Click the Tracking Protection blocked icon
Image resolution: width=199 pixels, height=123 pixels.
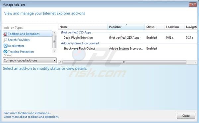coord(5,52)
